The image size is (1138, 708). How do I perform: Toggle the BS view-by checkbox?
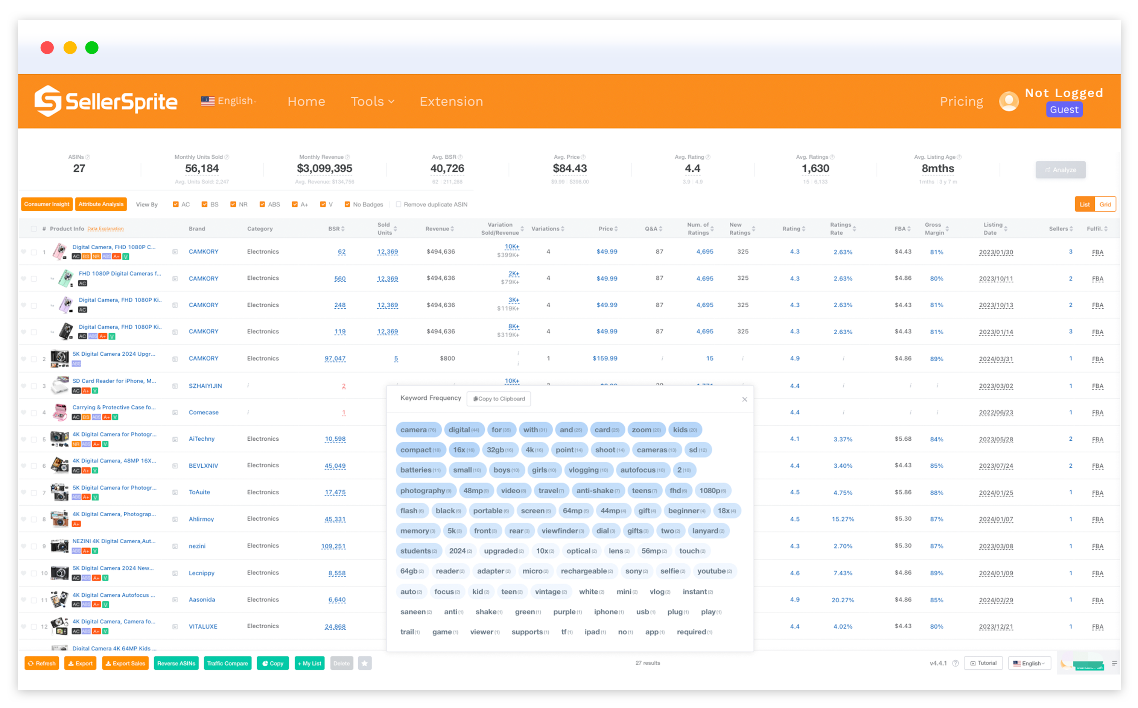(204, 204)
